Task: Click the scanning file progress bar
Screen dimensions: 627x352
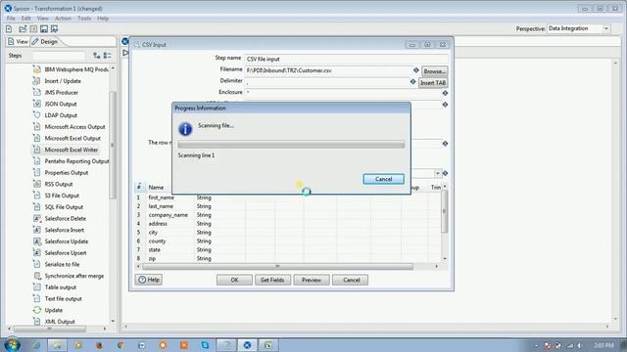Action: [x=291, y=145]
